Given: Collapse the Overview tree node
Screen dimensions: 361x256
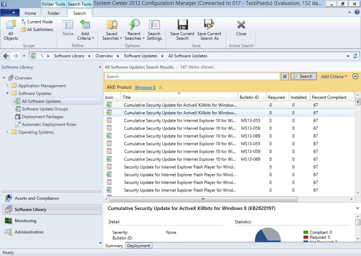Looking at the screenshot, I should 4,78.
